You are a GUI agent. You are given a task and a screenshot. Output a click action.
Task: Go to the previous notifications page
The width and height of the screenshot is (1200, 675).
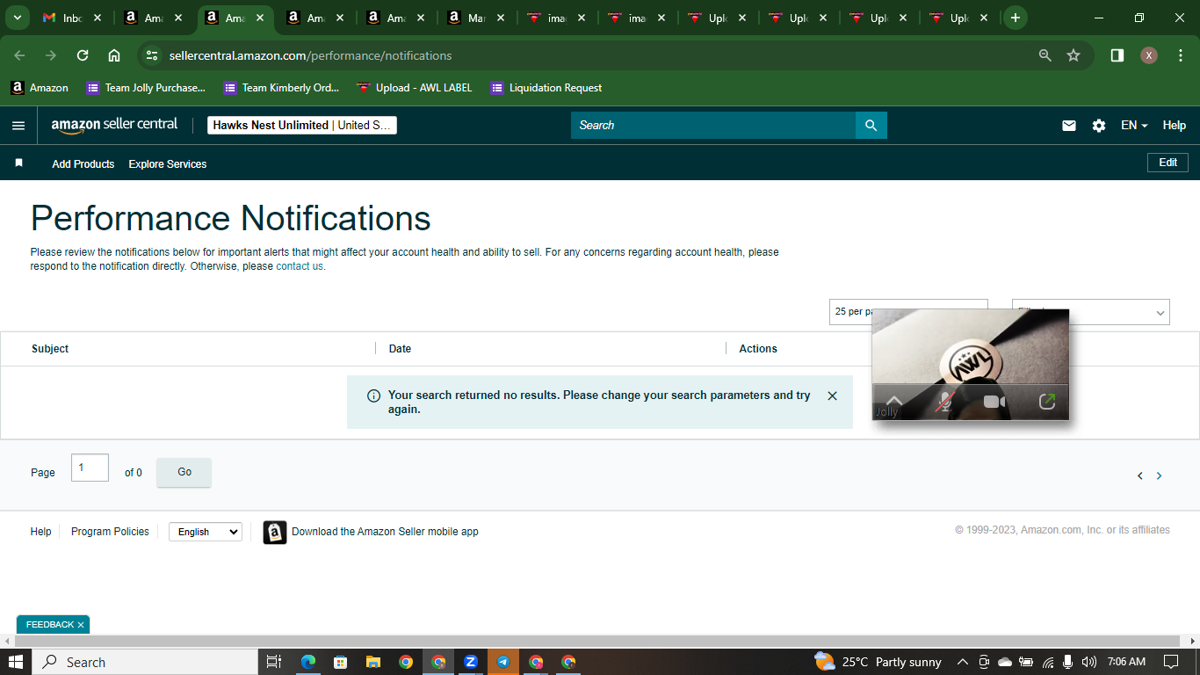(x=1140, y=475)
